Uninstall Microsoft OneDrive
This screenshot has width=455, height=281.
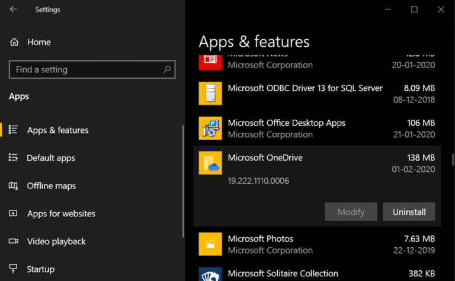(409, 212)
